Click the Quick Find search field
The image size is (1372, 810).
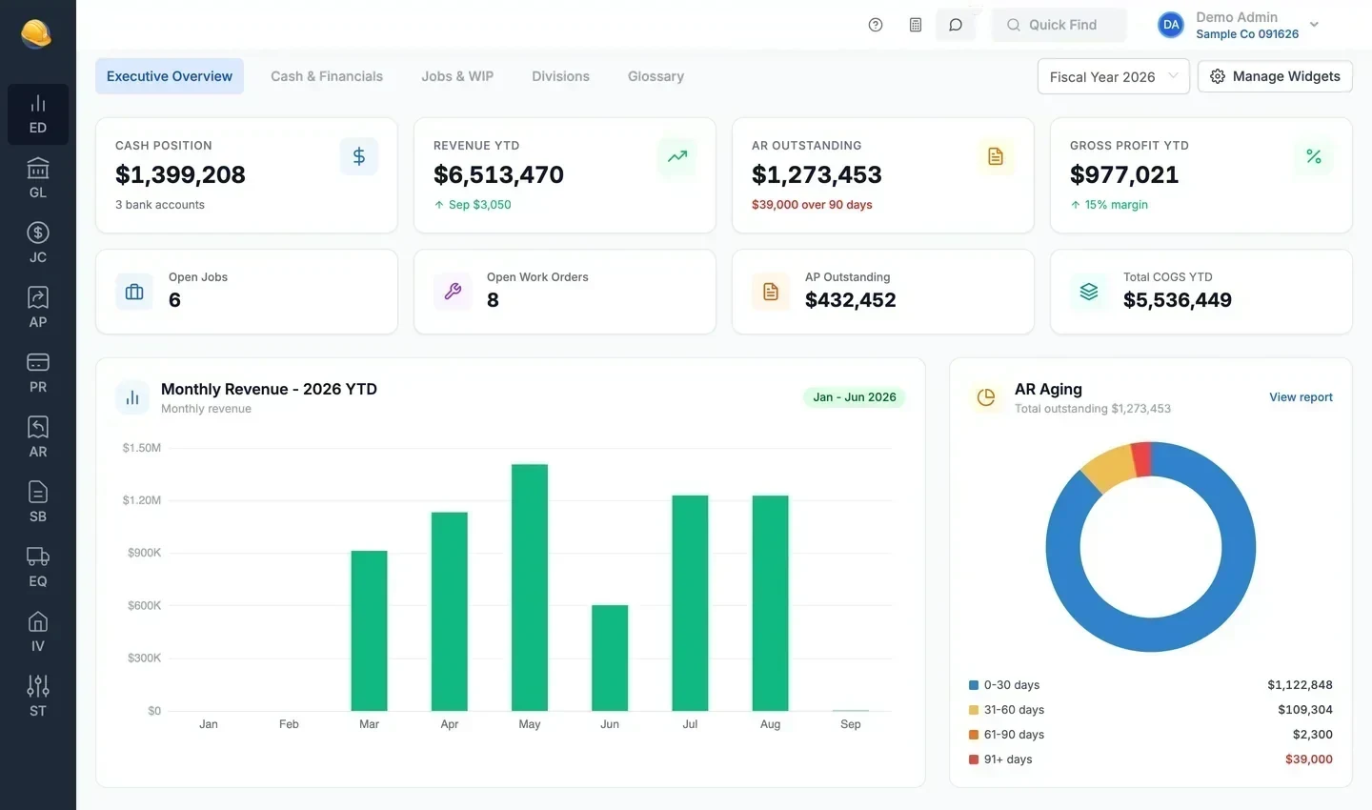point(1059,25)
